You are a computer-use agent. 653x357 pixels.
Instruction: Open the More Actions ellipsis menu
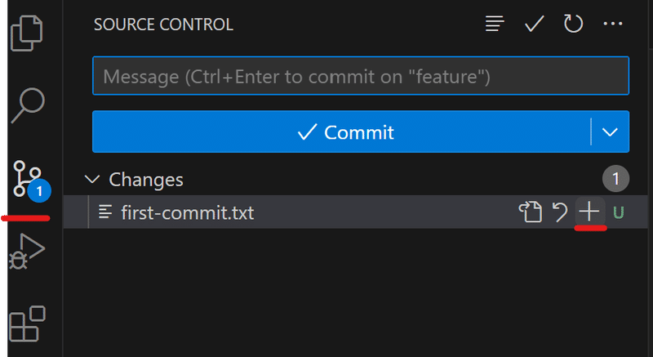(613, 24)
